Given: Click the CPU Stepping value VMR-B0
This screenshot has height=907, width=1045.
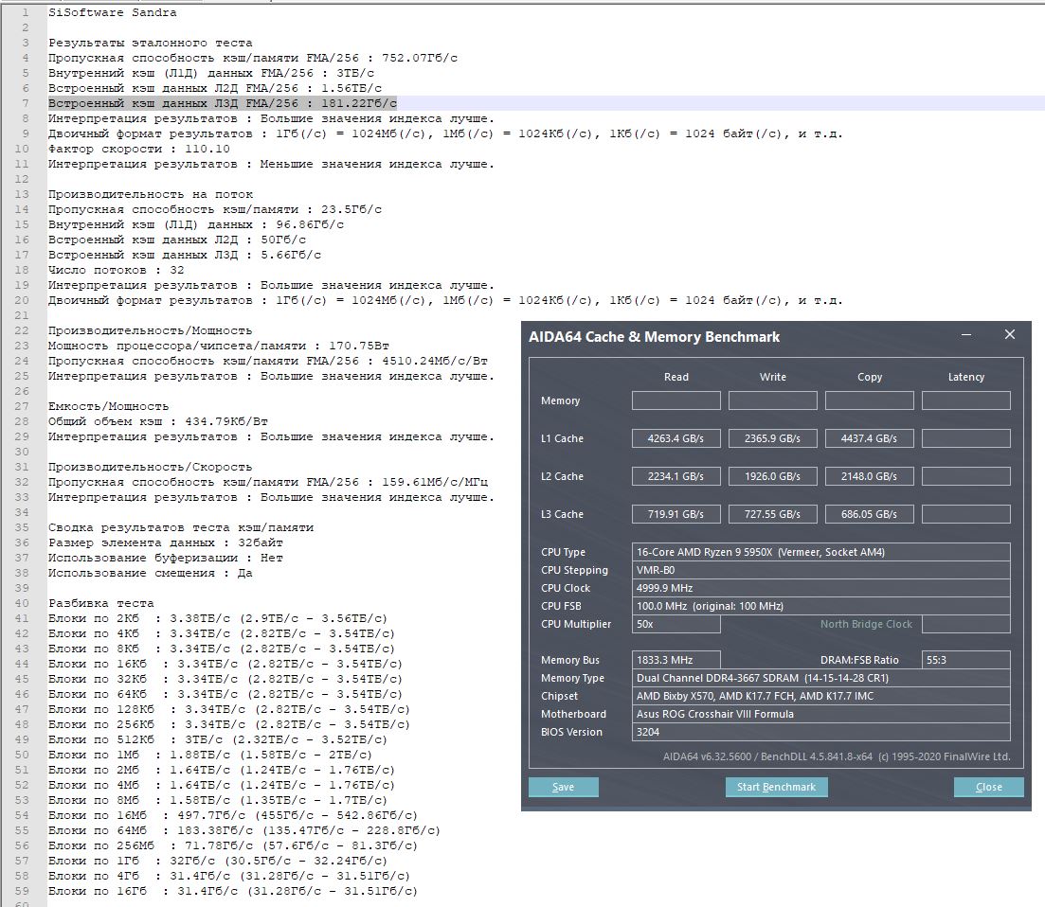Looking at the screenshot, I should click(x=821, y=570).
